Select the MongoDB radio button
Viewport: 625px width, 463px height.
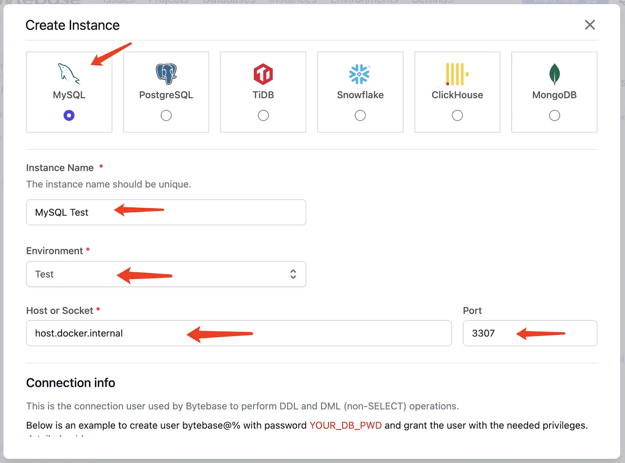(554, 116)
